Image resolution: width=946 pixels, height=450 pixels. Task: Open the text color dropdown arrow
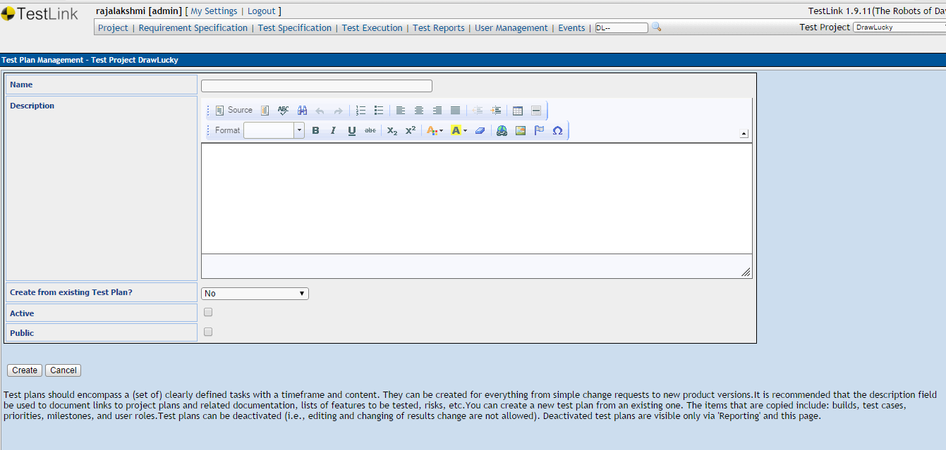click(x=438, y=130)
